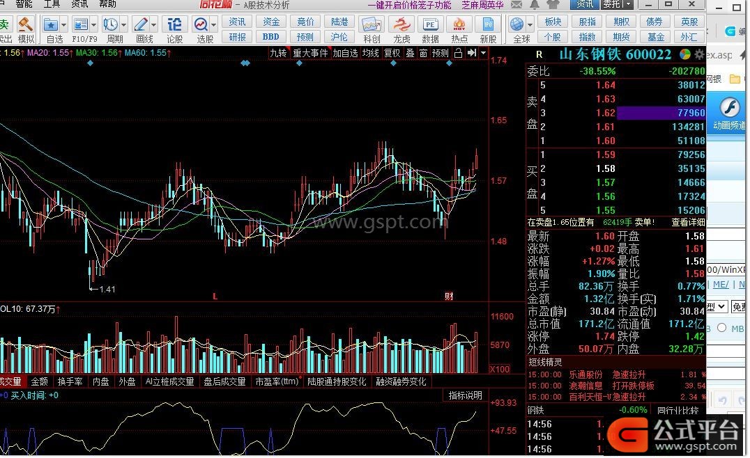Switch to the 换手率 indicator tab
Viewport: 750px width, 458px height.
(x=70, y=381)
